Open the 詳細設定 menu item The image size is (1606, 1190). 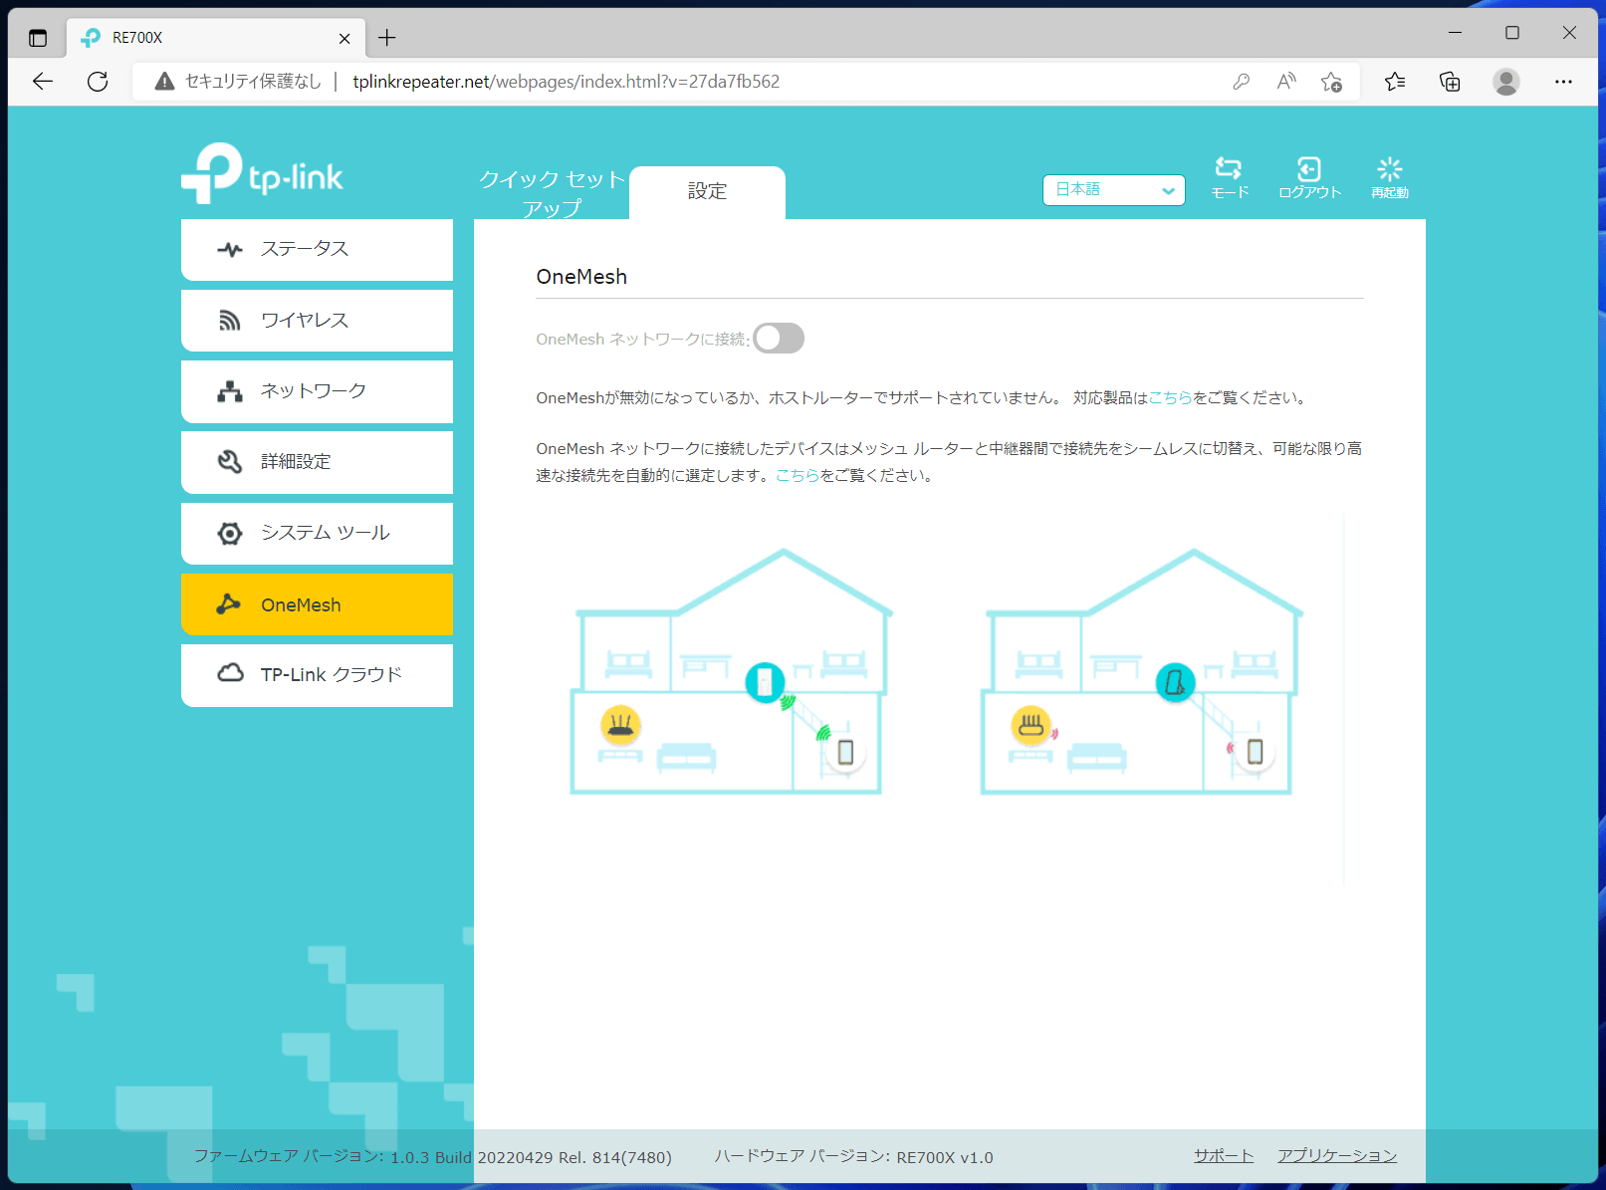(x=317, y=462)
